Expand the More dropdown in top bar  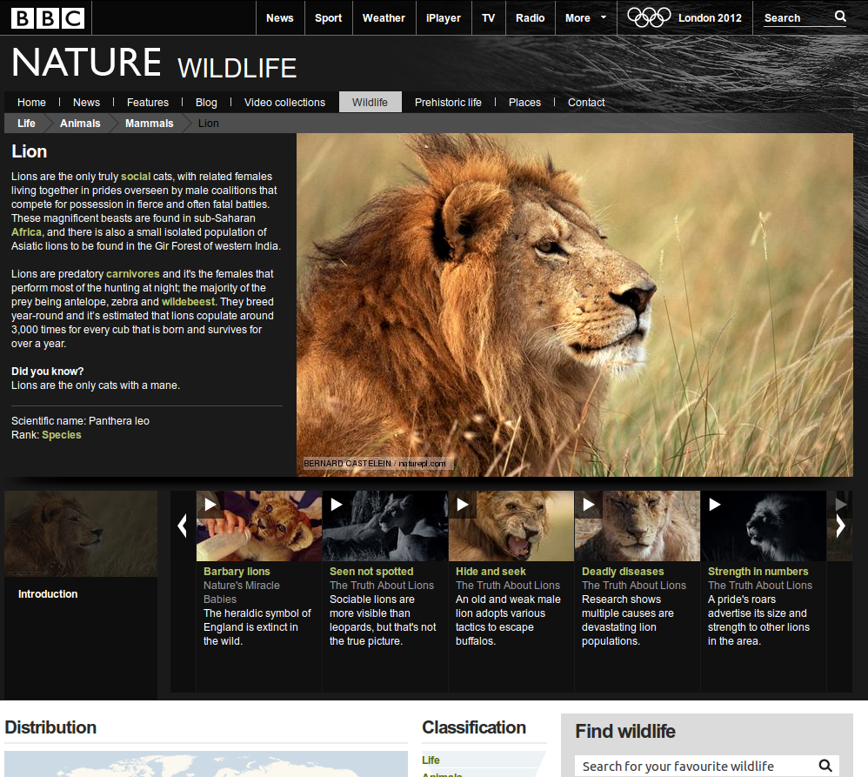tap(585, 17)
